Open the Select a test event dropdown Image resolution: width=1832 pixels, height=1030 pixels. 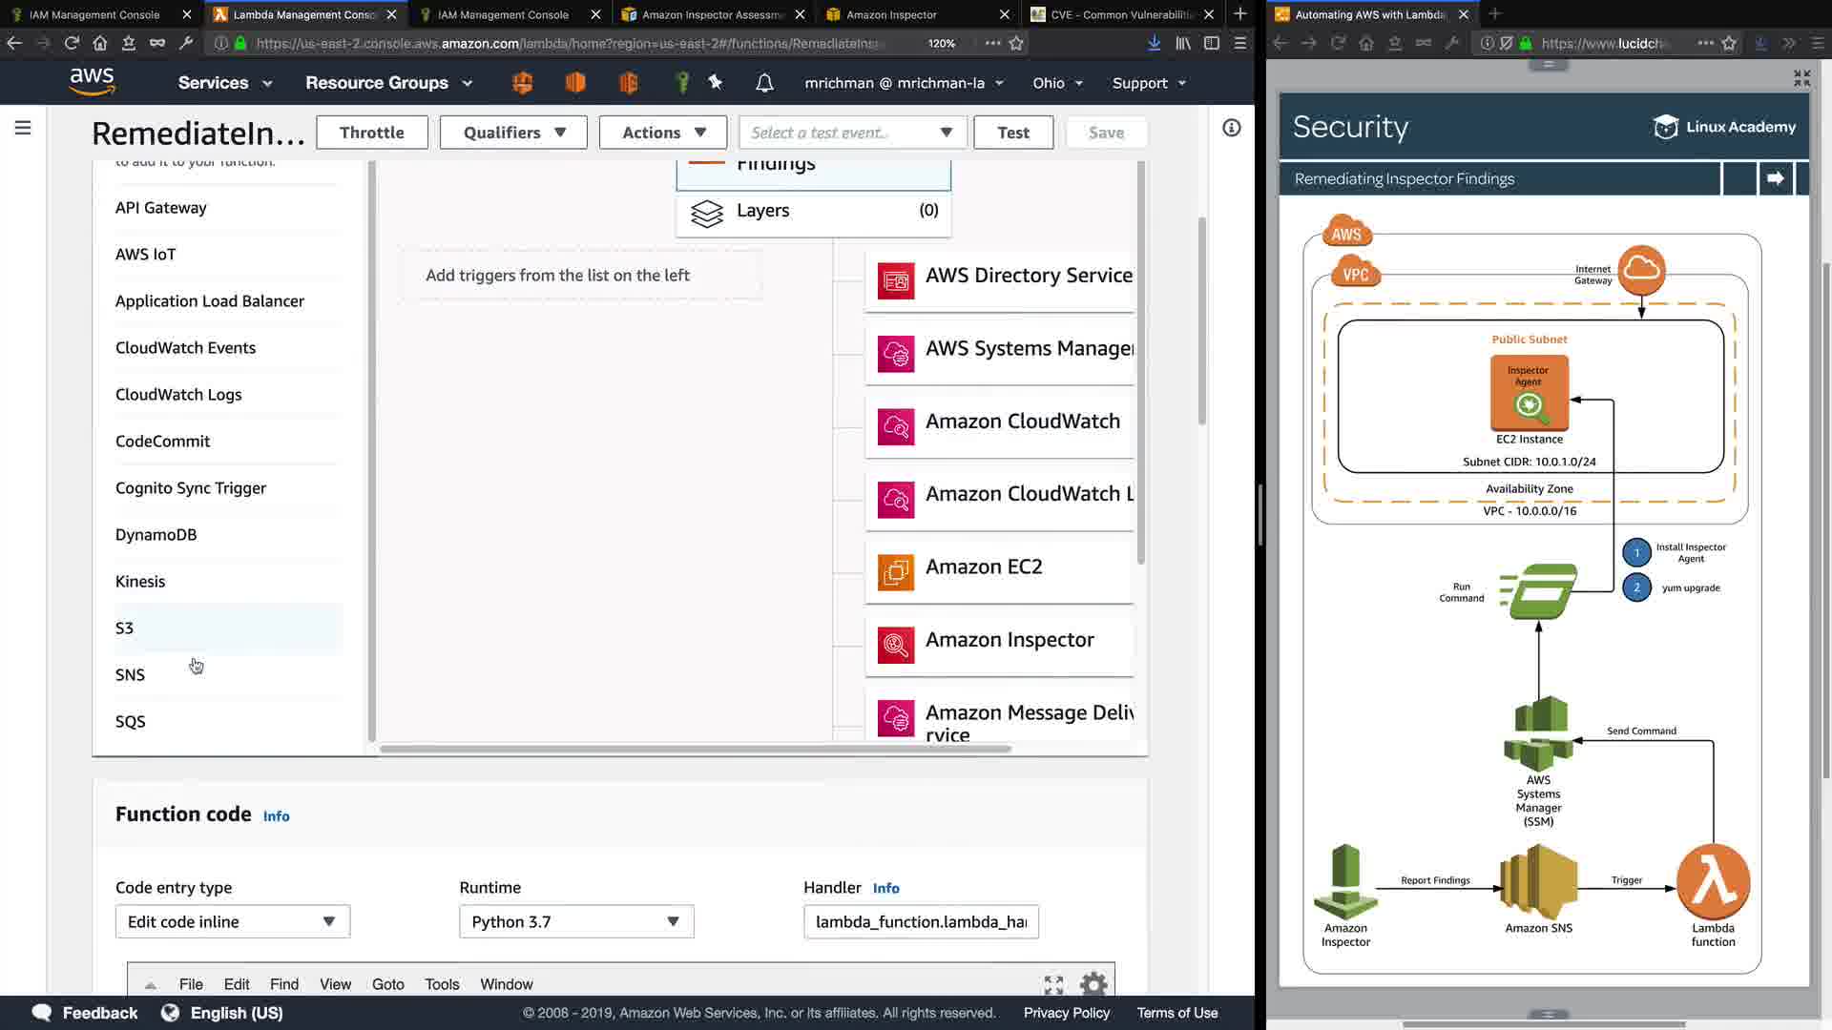[x=852, y=133]
